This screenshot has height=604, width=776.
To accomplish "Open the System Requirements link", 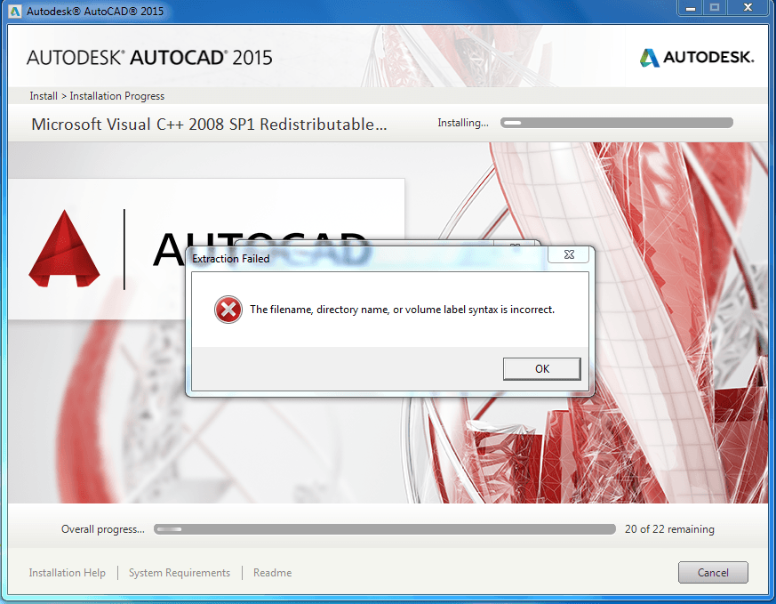I will pyautogui.click(x=180, y=573).
